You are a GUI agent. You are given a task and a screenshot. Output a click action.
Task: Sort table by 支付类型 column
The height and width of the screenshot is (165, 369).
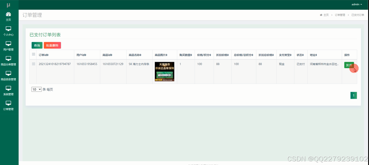click(285, 55)
